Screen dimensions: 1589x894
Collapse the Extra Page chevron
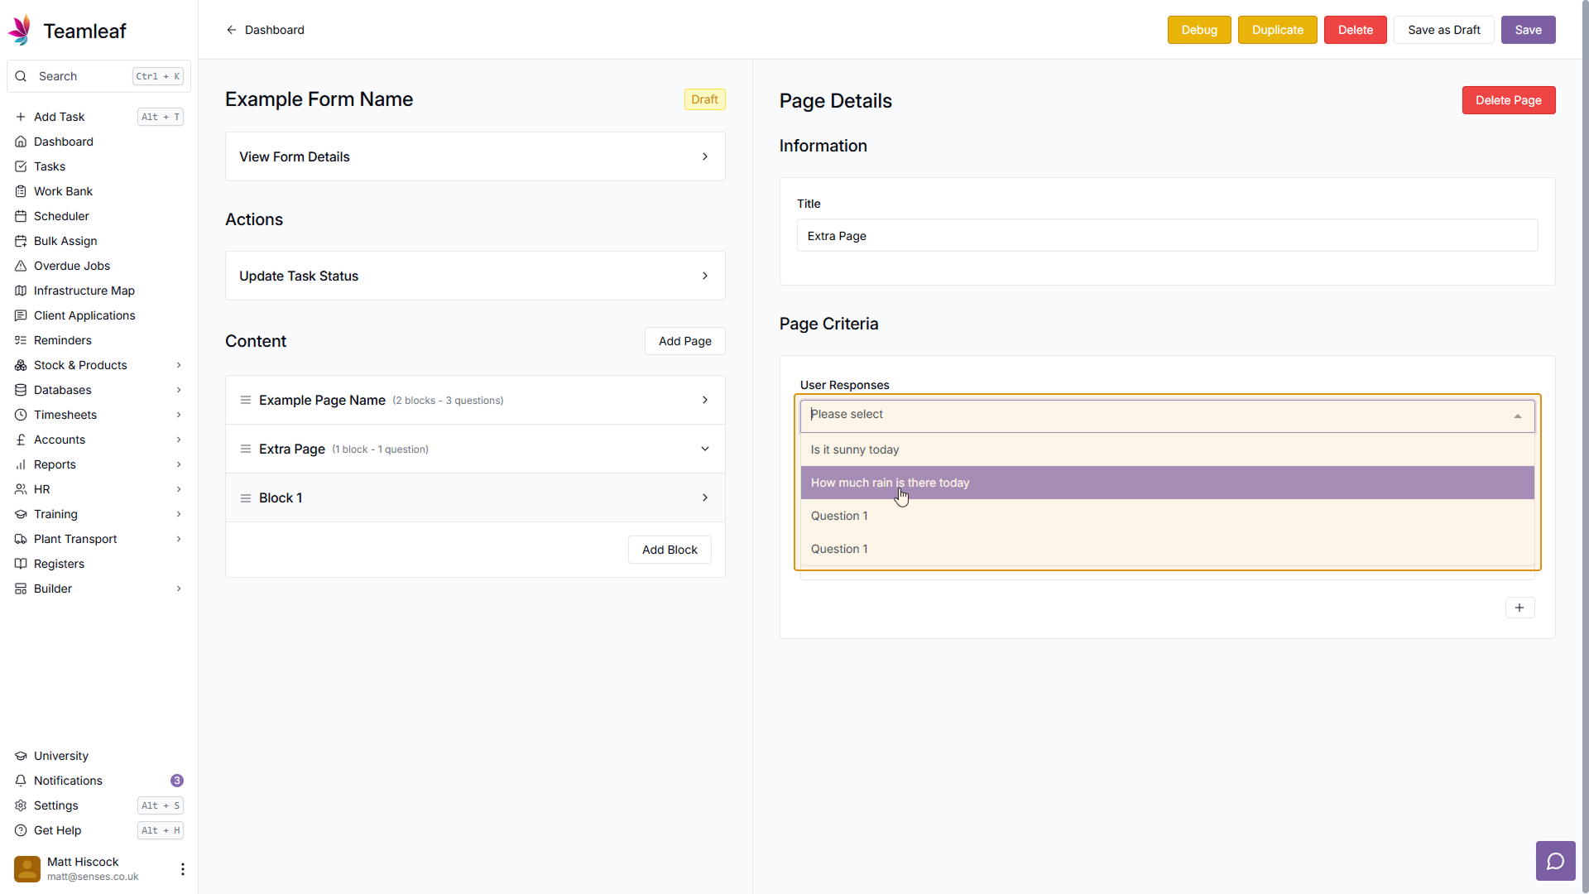(x=705, y=449)
